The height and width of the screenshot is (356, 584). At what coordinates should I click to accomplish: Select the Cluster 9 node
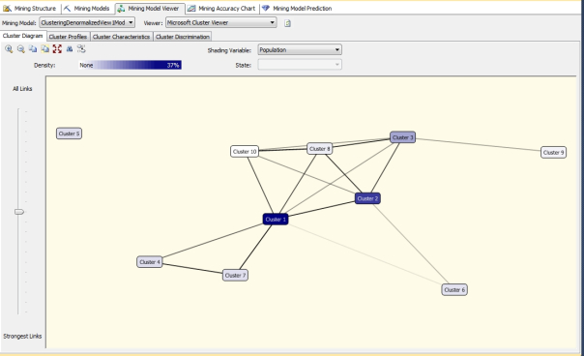click(553, 152)
